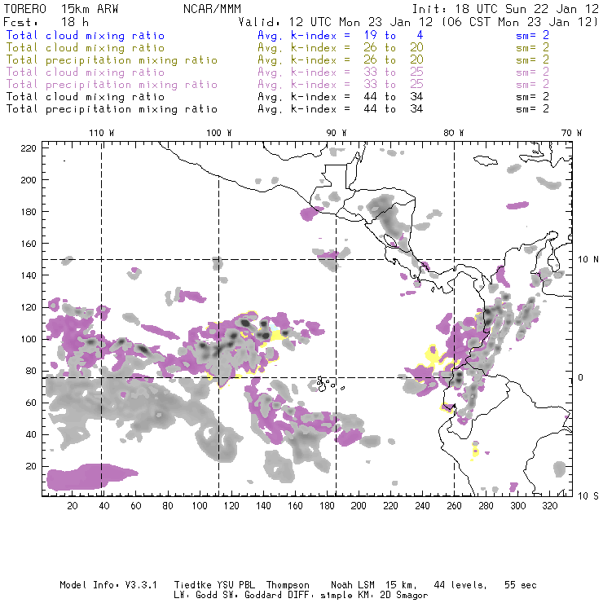
Task: Click the "Model Info: V3.3.1" footer text
Action: tap(108, 585)
